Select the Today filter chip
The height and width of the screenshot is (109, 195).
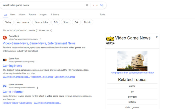8,22
